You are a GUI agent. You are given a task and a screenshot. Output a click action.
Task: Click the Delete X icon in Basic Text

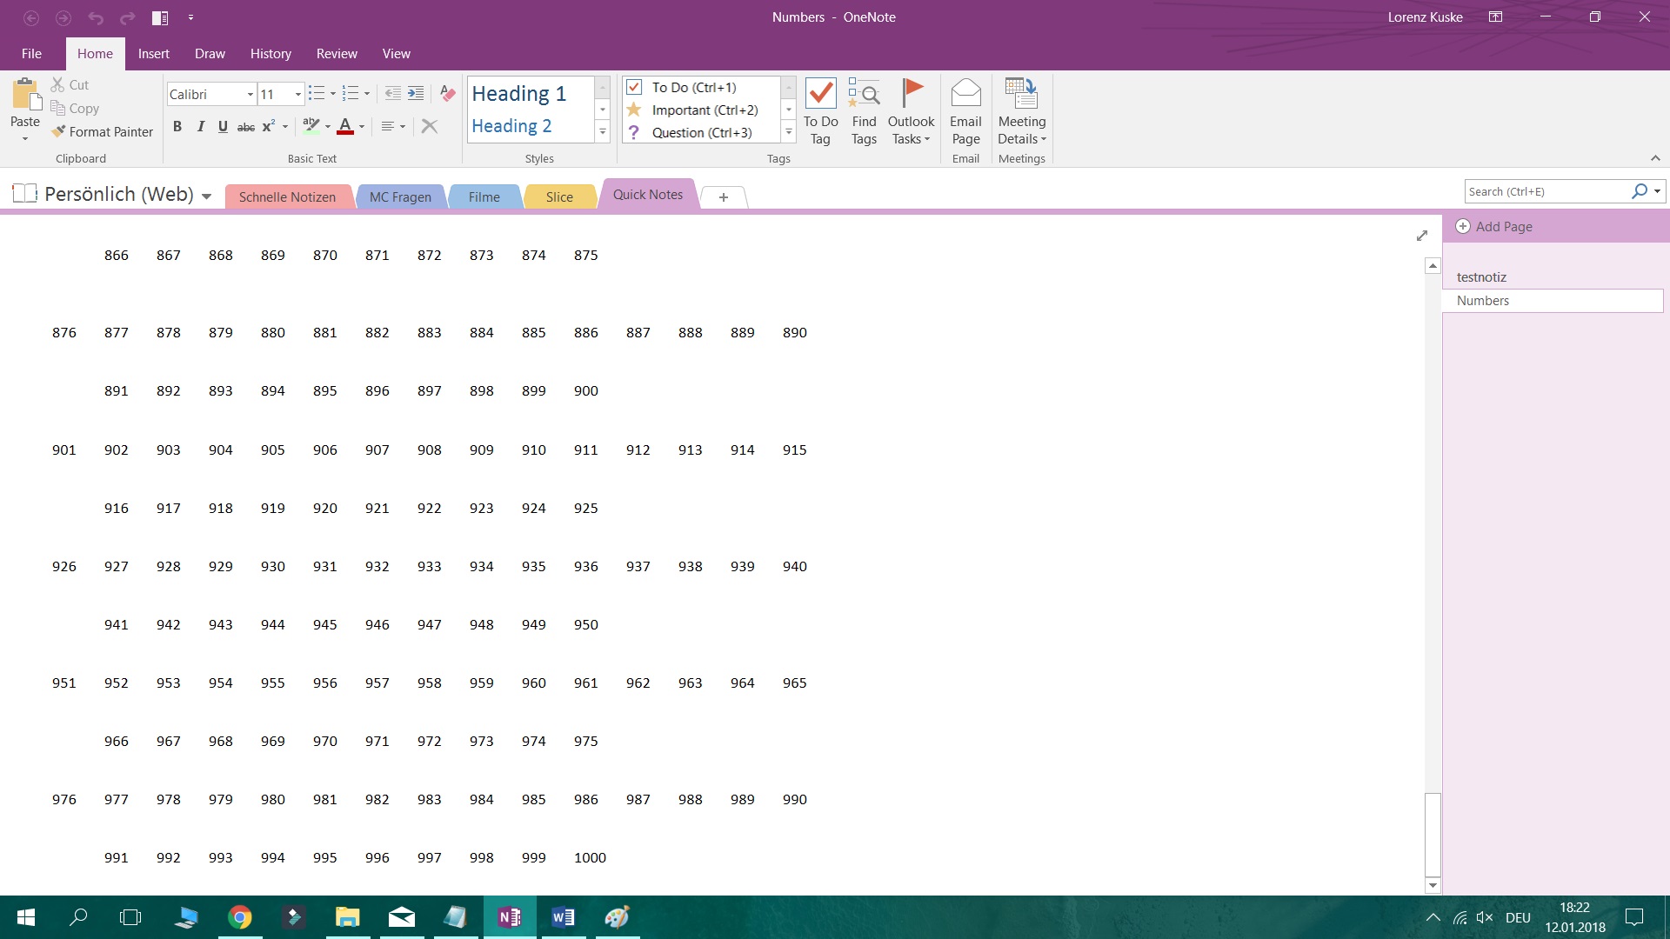point(429,127)
